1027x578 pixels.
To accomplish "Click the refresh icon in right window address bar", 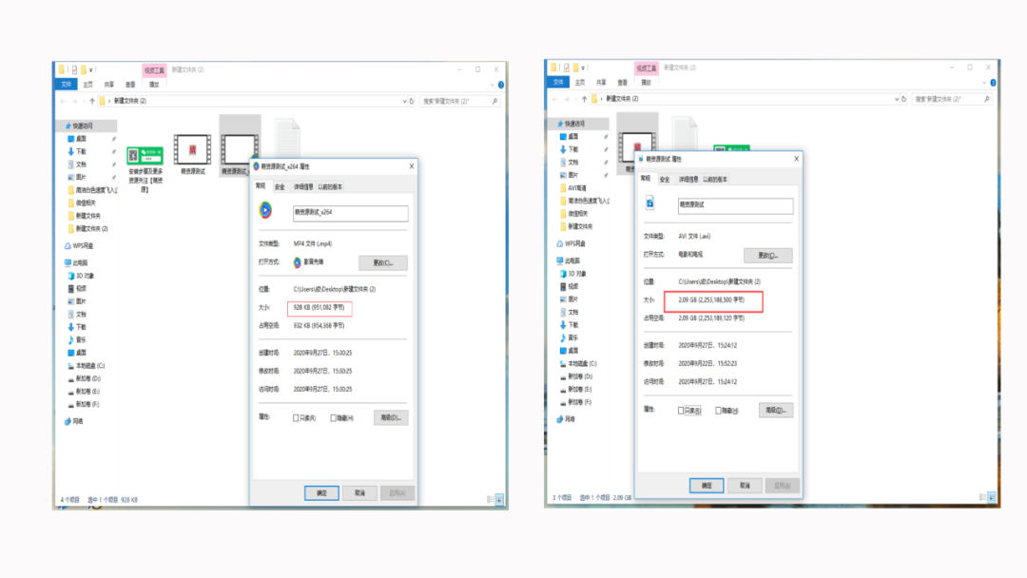I will 903,98.
